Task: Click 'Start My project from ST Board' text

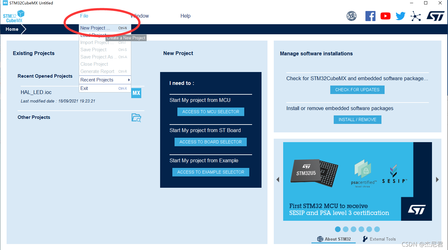Action: [205, 131]
